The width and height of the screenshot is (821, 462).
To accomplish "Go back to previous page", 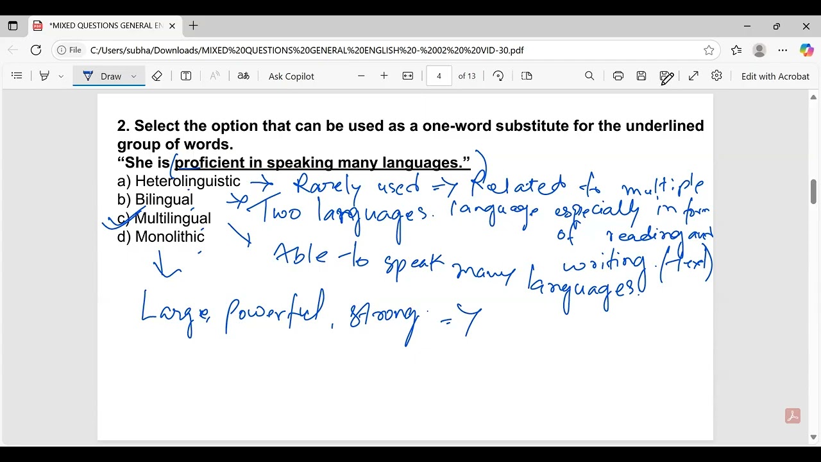I will pyautogui.click(x=13, y=50).
